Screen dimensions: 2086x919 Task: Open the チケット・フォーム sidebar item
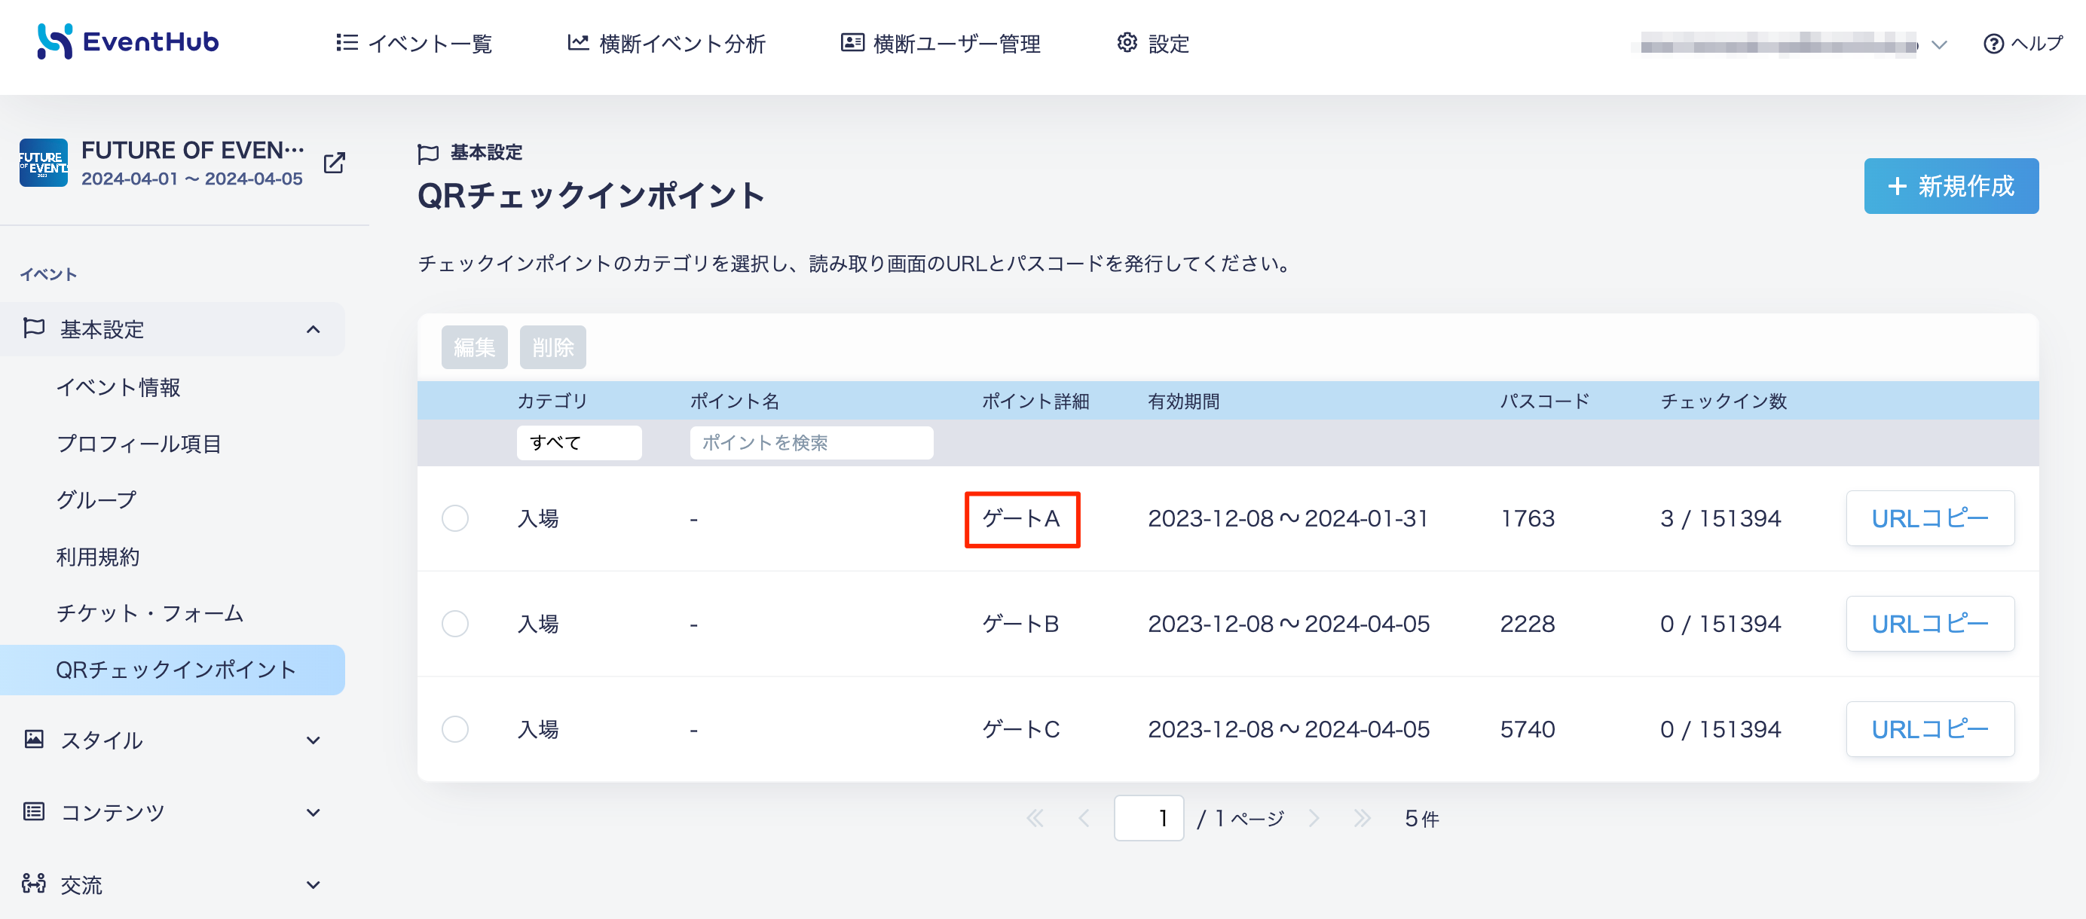click(150, 613)
